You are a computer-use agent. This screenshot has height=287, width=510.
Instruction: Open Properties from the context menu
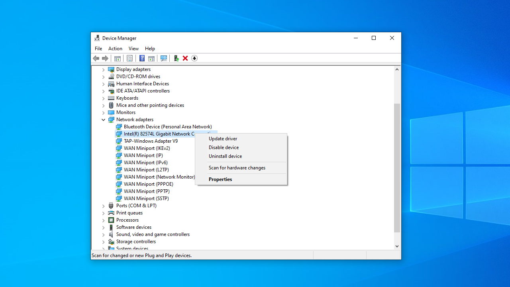220,179
